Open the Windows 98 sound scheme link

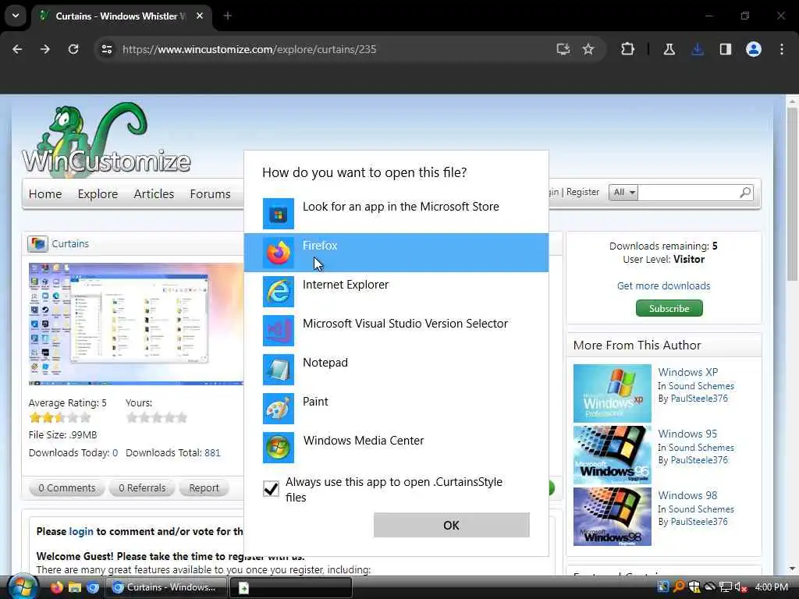[687, 495]
